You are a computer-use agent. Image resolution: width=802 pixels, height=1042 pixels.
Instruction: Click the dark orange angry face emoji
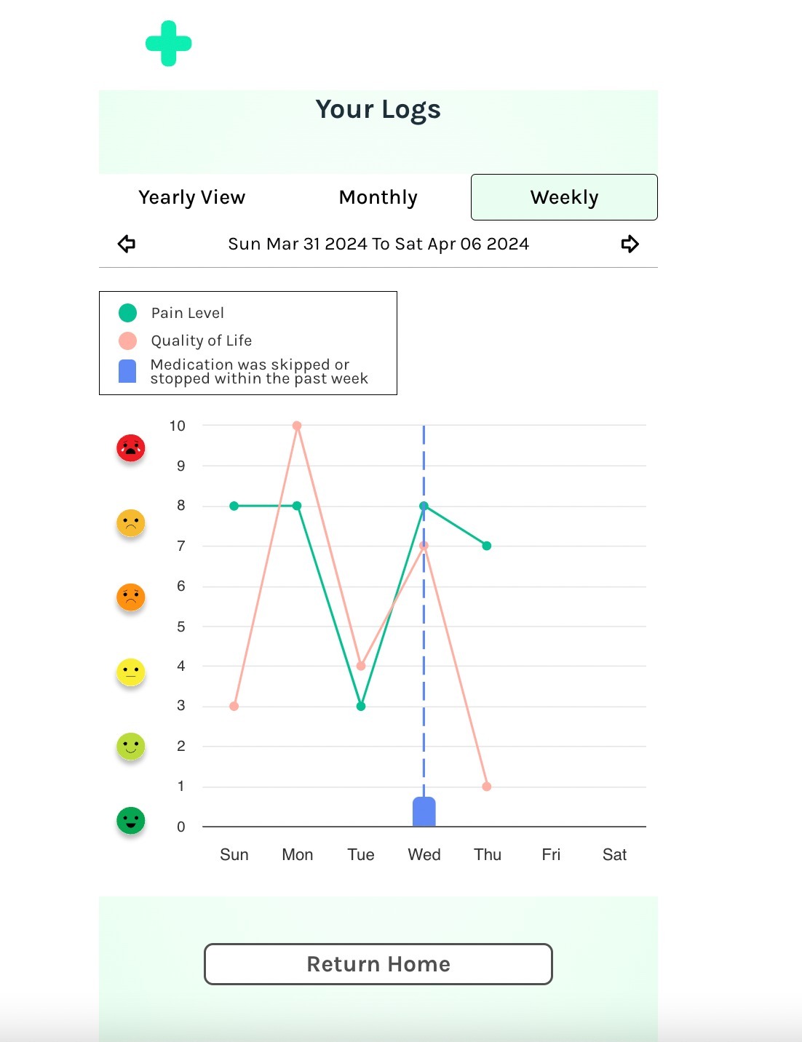(131, 597)
